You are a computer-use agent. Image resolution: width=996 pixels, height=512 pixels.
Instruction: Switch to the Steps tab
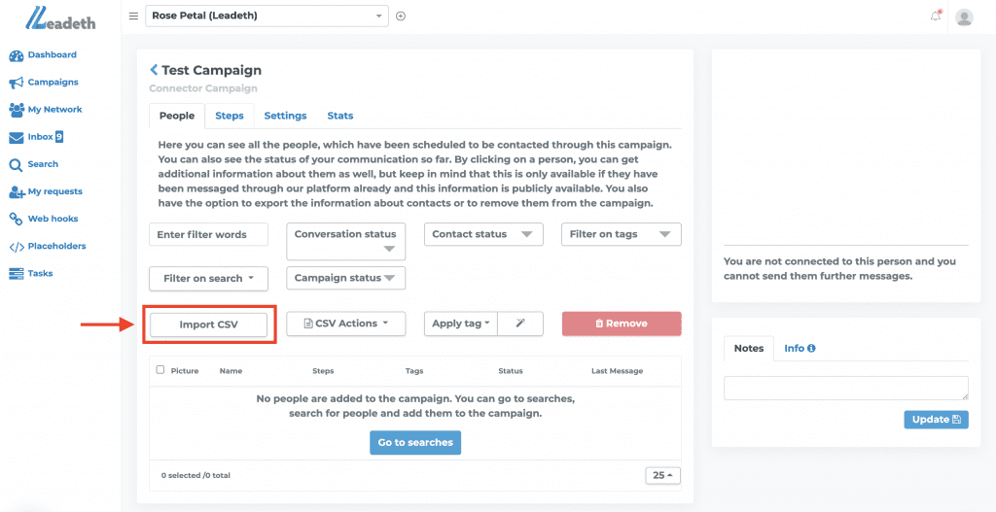(x=230, y=117)
